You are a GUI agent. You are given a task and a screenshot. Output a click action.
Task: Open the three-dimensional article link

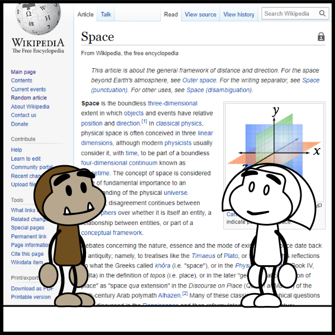[x=173, y=103]
